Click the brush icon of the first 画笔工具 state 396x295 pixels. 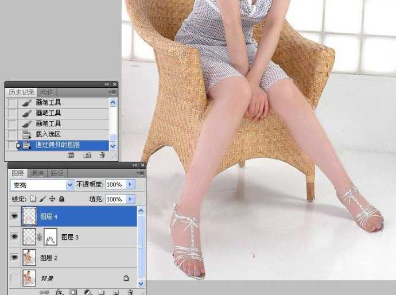tap(26, 103)
